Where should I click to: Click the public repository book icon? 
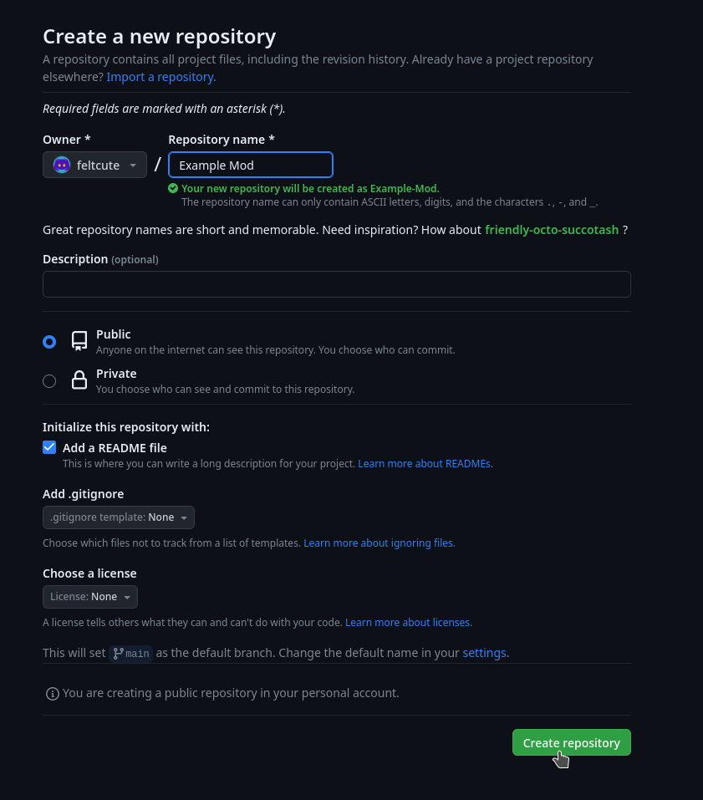click(79, 340)
